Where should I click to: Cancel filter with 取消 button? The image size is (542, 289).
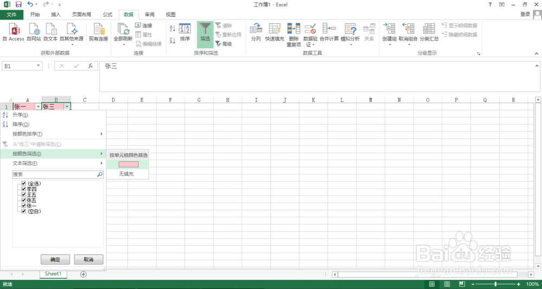[x=88, y=259]
